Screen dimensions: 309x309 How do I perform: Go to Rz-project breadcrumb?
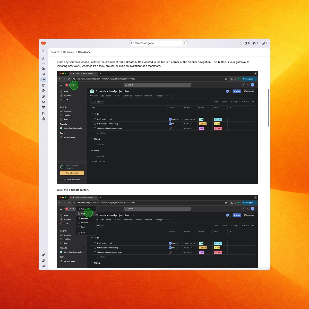tap(69, 52)
